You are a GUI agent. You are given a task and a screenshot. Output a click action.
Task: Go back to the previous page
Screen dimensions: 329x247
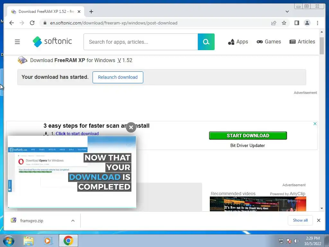pyautogui.click(x=12, y=23)
